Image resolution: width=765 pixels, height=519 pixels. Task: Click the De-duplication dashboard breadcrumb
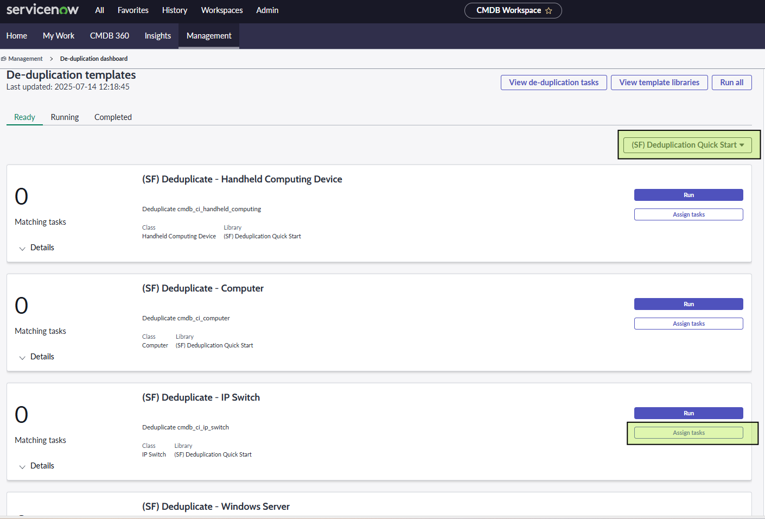(94, 59)
